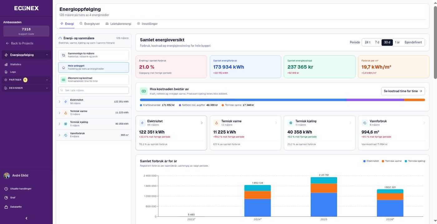Expand the Termisk varme meter group

pos(59,113)
